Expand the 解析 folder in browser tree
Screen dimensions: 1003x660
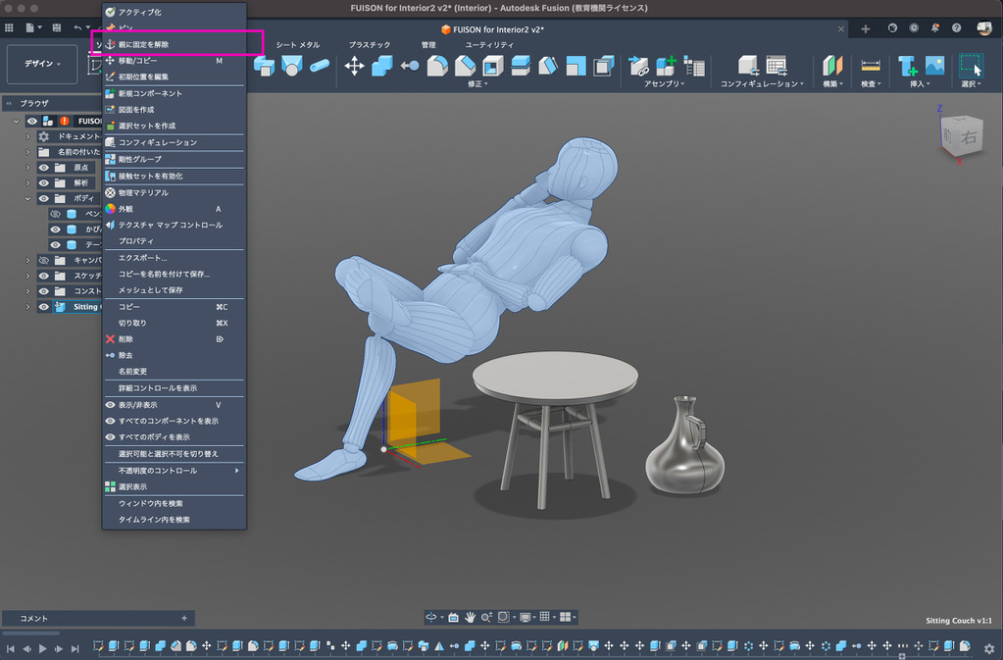click(28, 183)
